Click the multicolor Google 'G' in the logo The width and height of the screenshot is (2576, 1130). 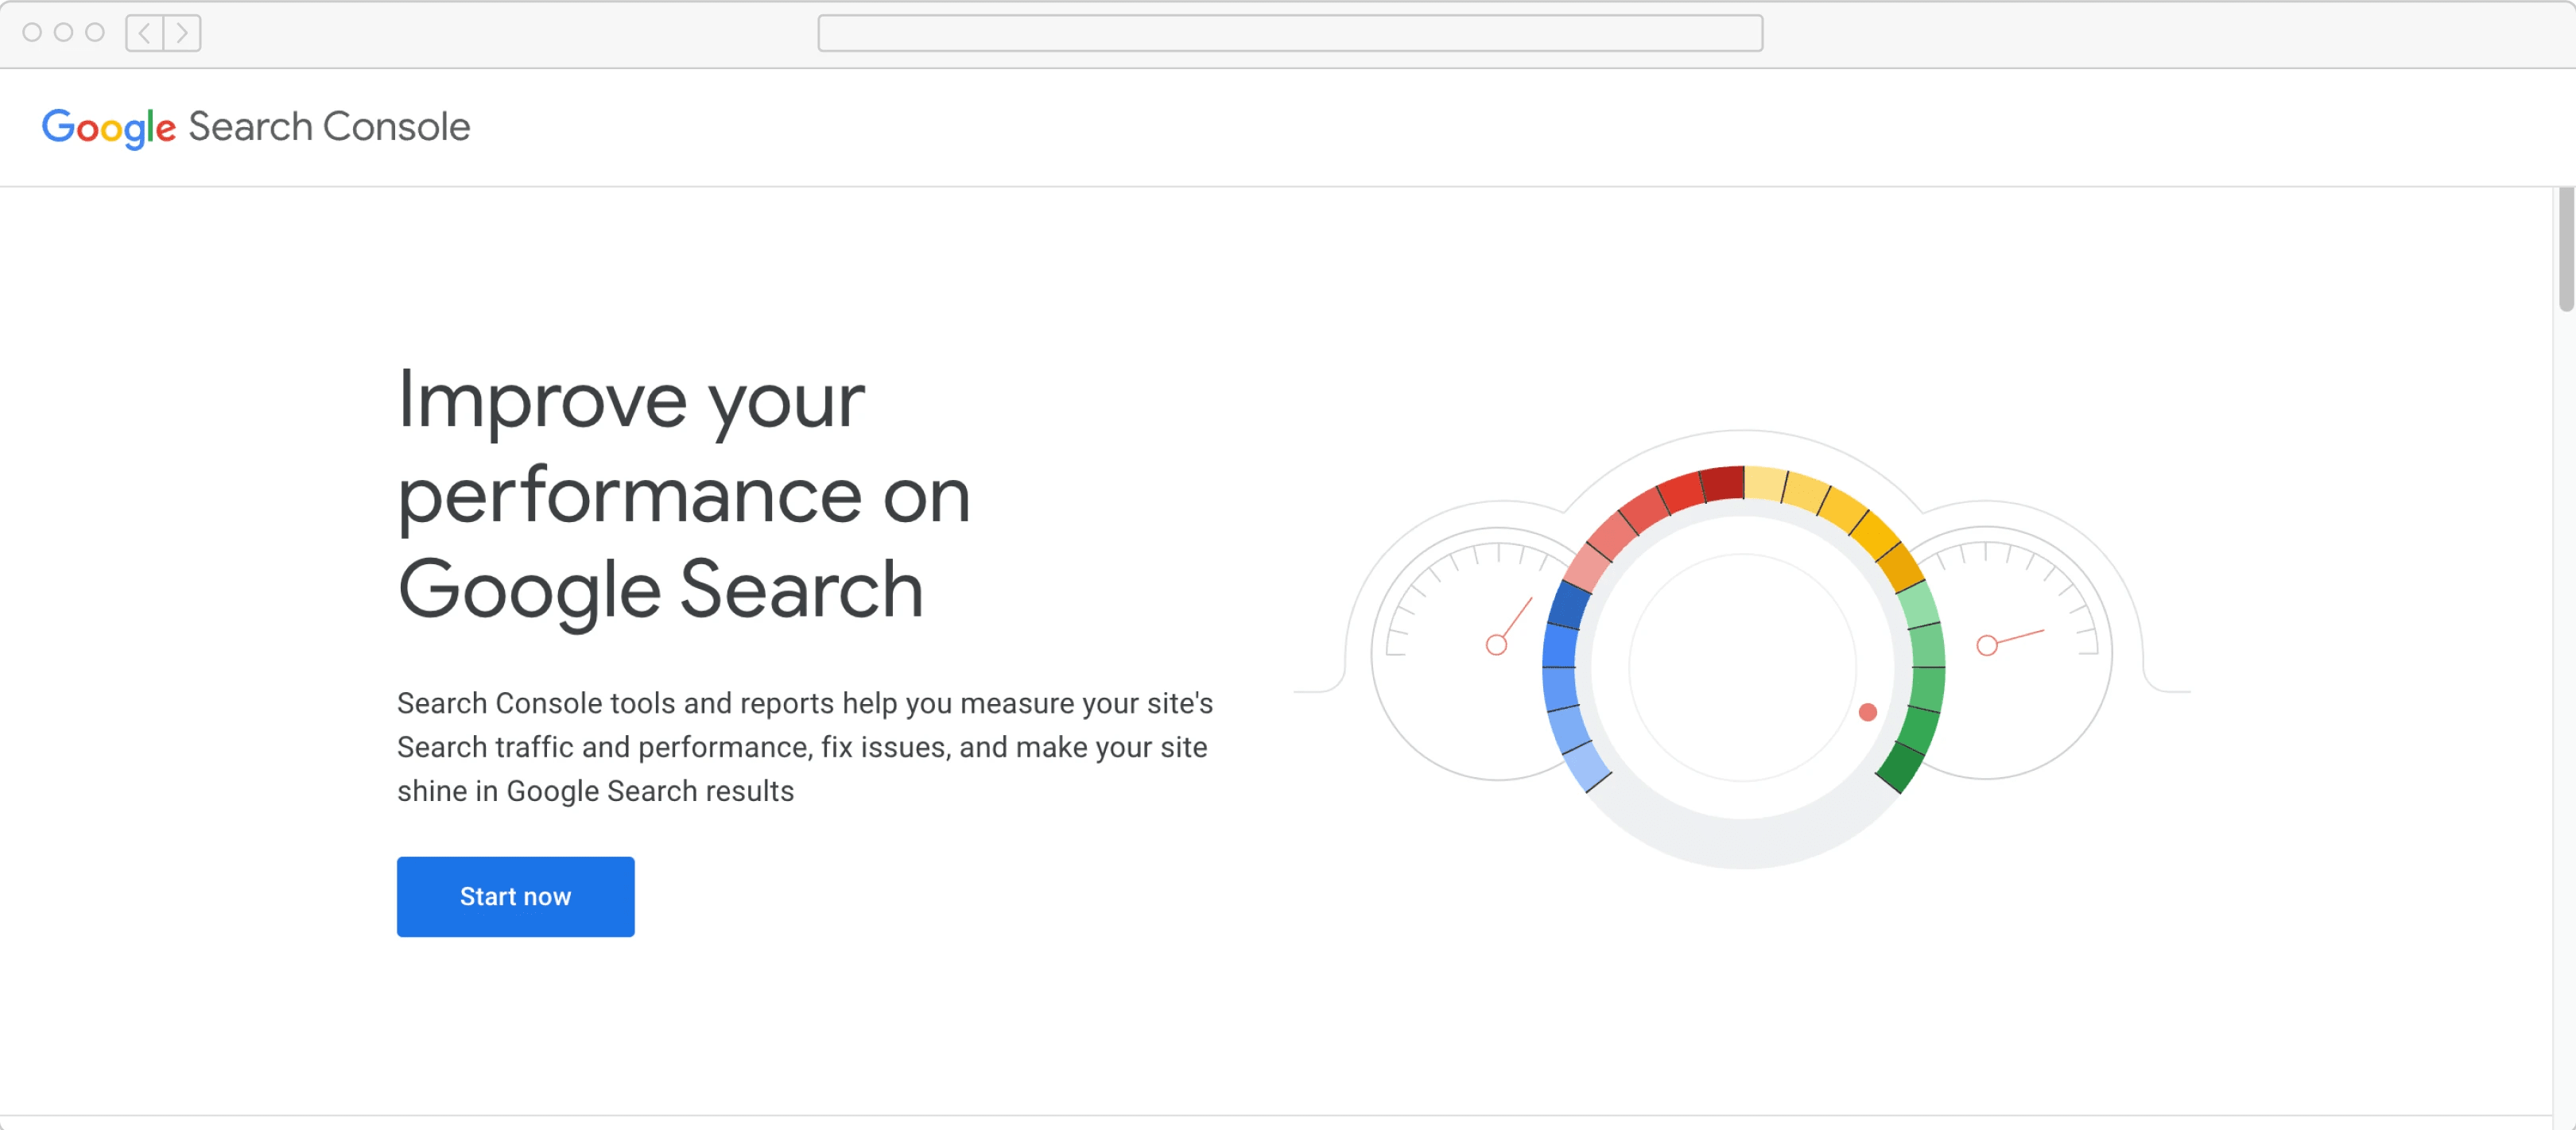[x=57, y=127]
